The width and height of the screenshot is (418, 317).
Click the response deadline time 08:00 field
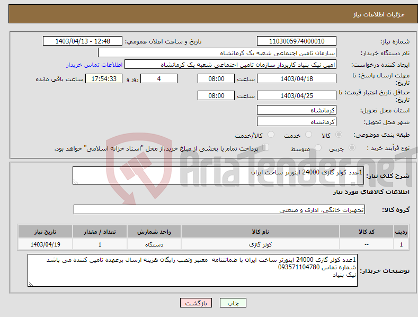click(x=216, y=78)
